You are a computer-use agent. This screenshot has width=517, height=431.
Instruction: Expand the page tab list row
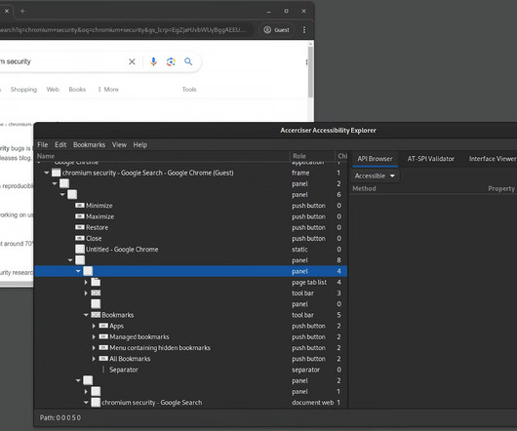pyautogui.click(x=86, y=282)
